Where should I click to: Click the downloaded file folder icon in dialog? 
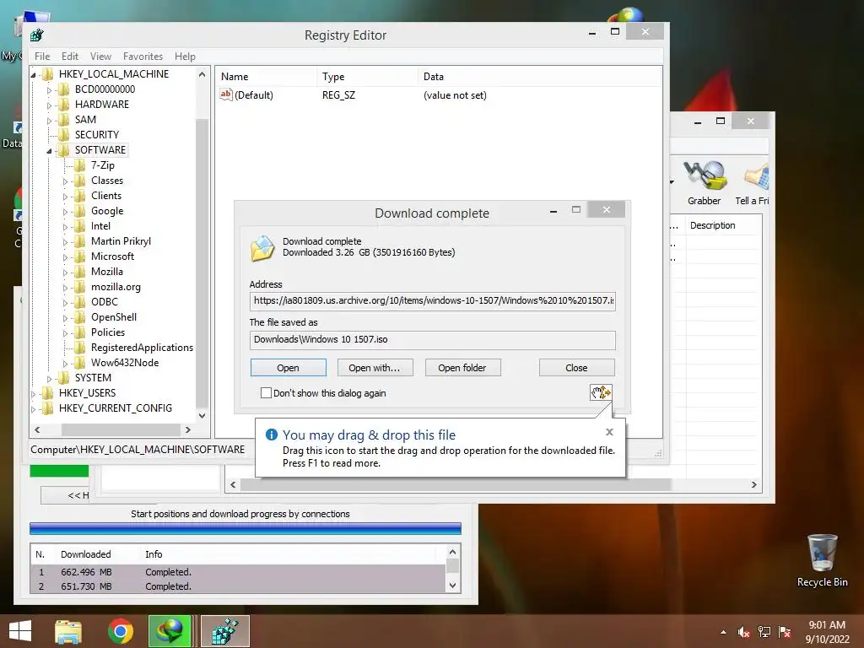point(262,248)
